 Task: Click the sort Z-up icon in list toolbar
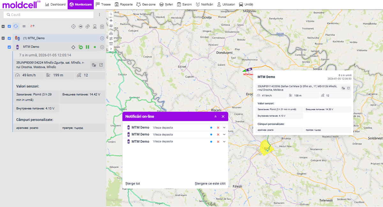[32, 26]
